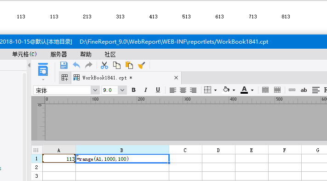Select row 3 header
Viewport: 327px width, 181px height.
click(36, 176)
